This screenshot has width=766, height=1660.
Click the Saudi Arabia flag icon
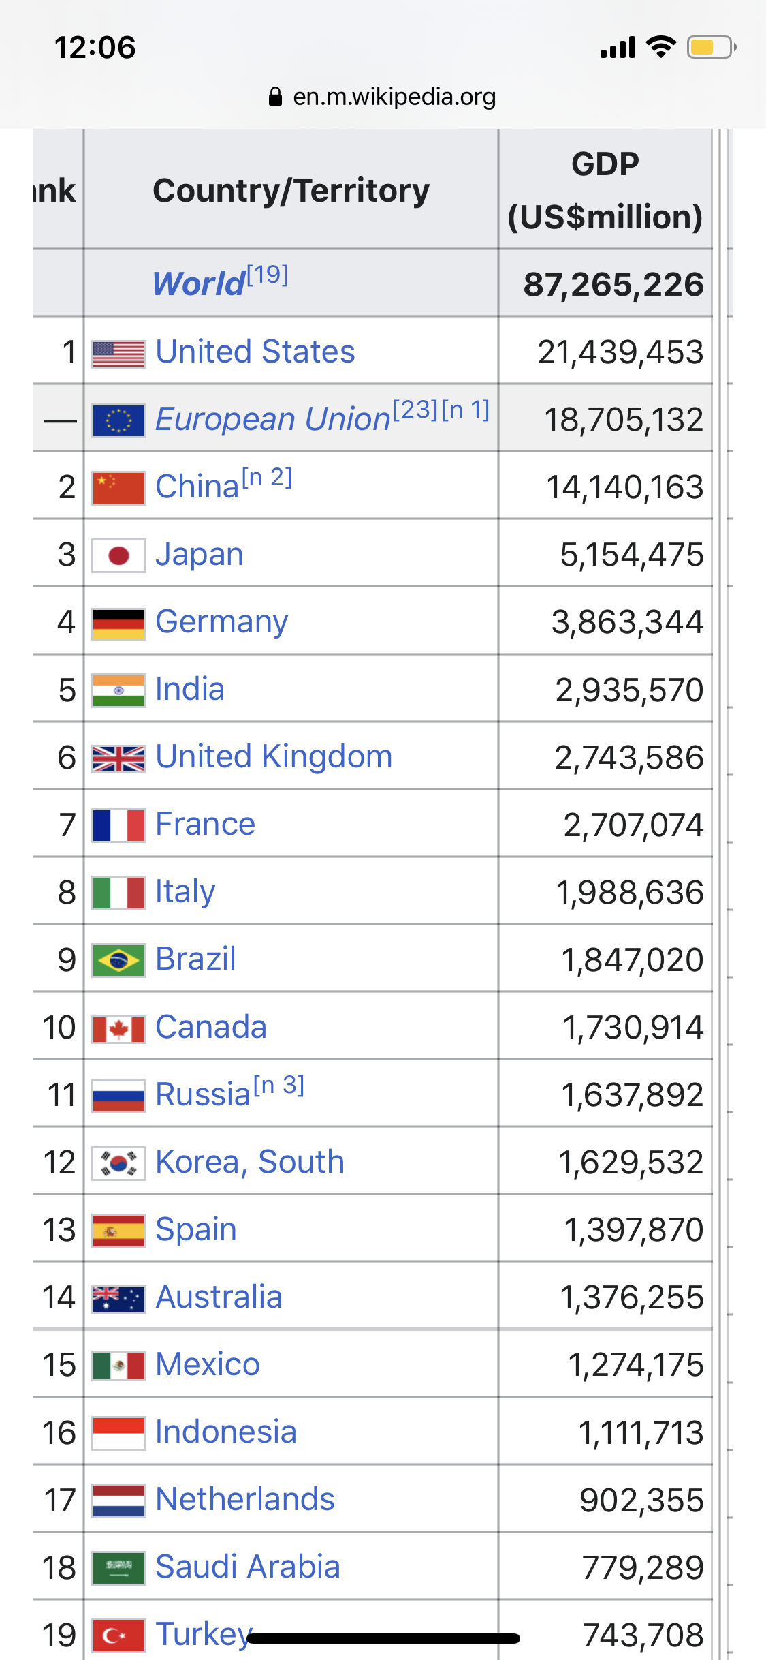118,1567
